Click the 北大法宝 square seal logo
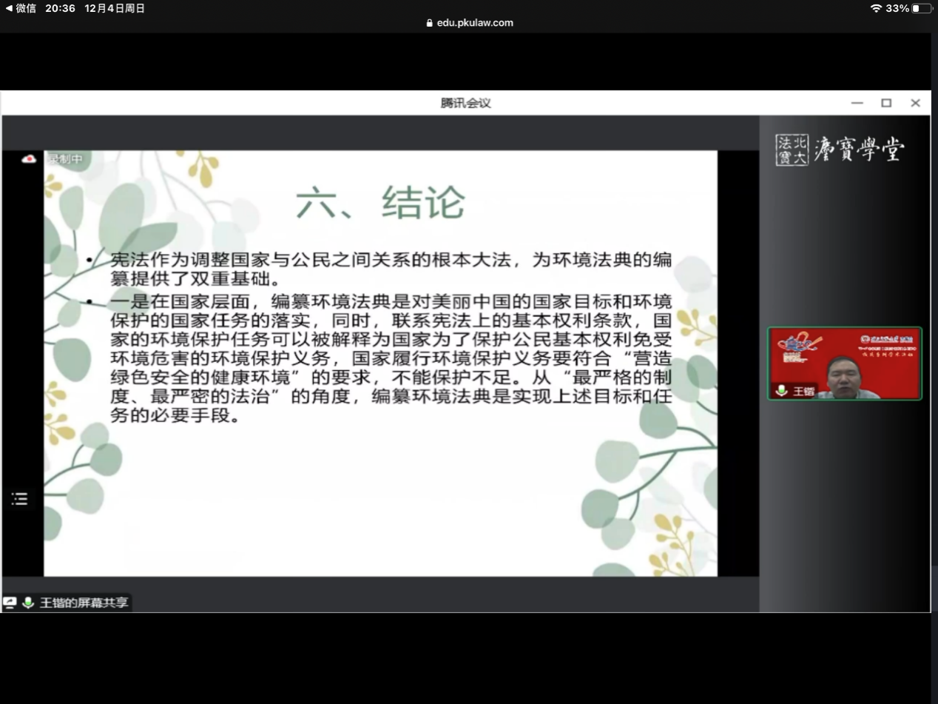 792,150
